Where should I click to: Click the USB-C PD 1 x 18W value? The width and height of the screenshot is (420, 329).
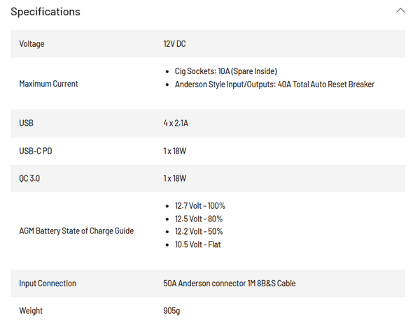(x=174, y=151)
